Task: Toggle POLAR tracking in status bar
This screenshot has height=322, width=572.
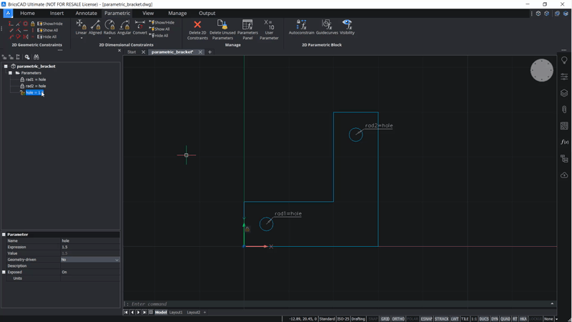Action: 413,318
